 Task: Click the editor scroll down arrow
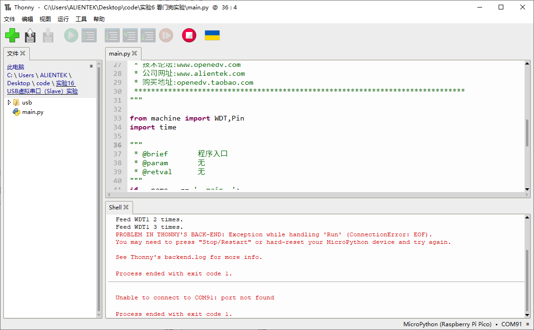[x=527, y=189]
